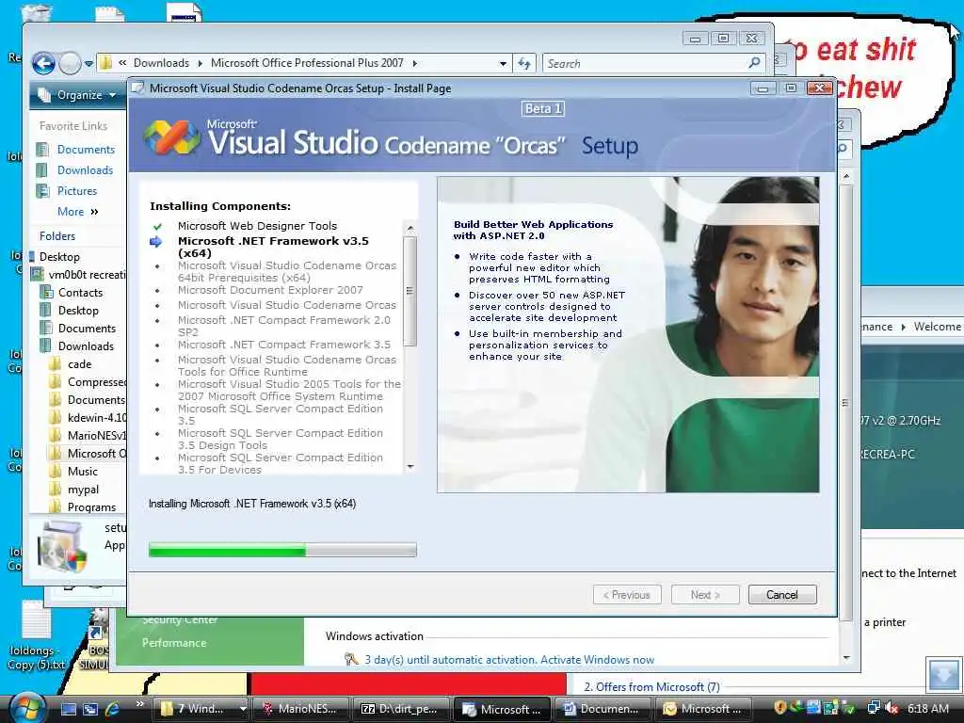964x723 pixels.
Task: Select Desktop root in folder tree
Action: (x=59, y=256)
